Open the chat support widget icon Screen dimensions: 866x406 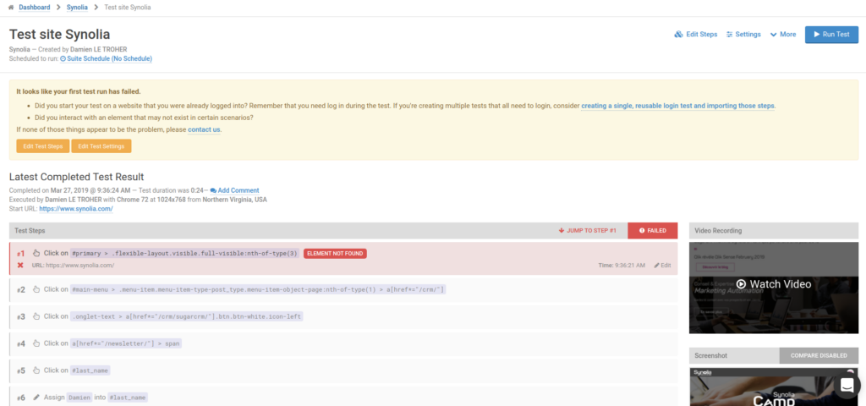point(847,386)
